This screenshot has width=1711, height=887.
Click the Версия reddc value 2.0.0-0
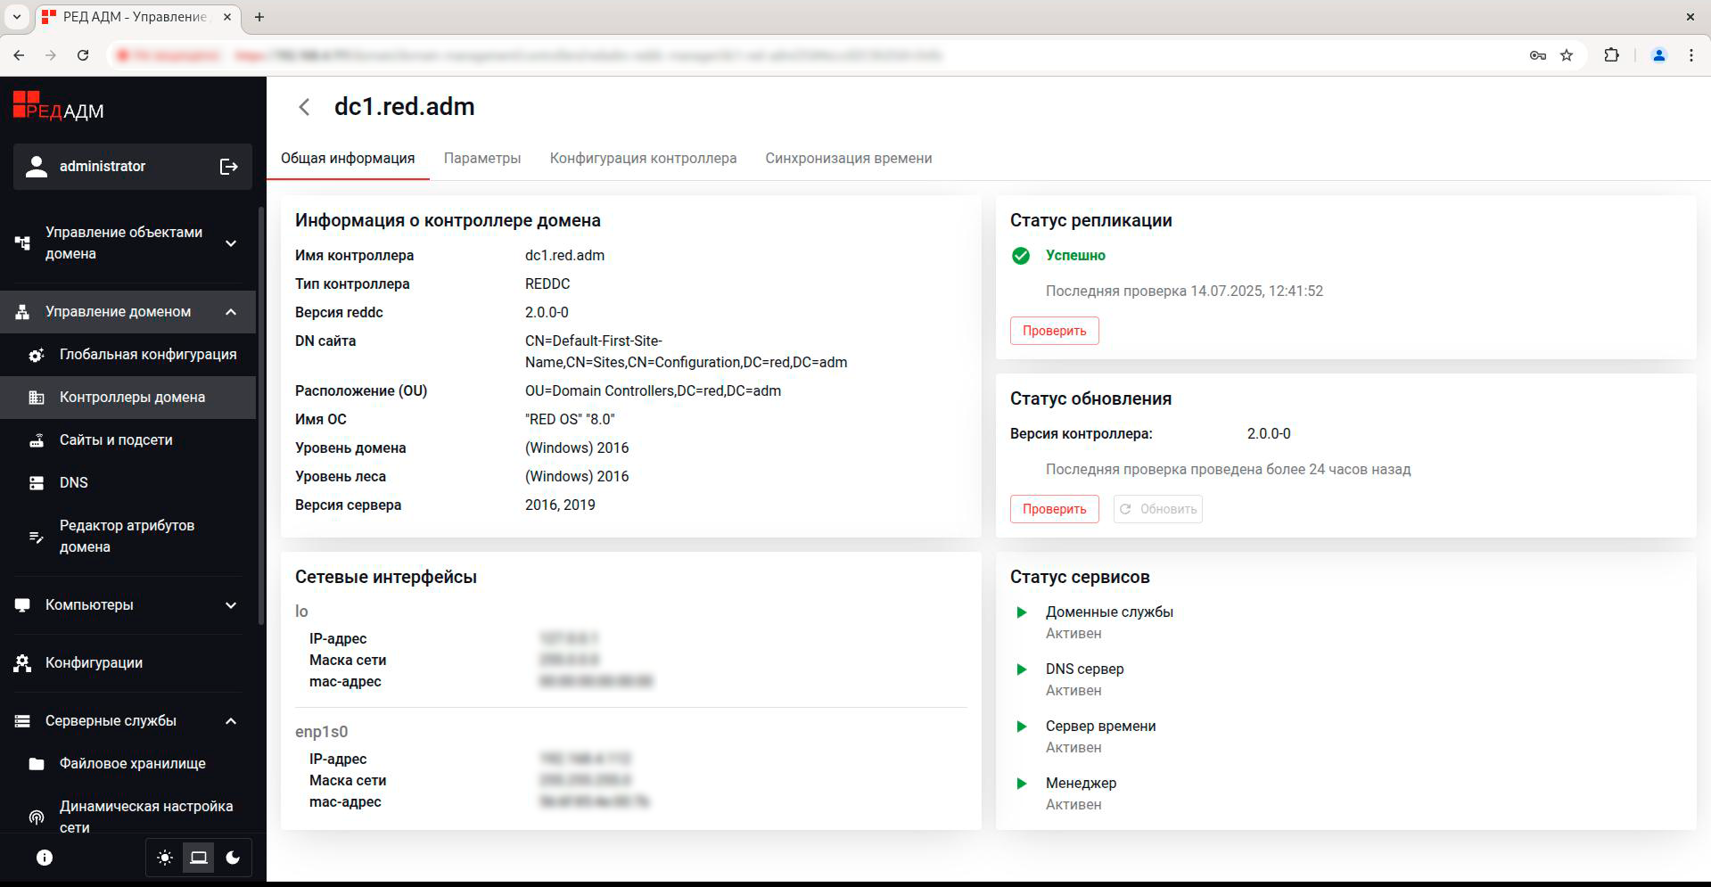[x=547, y=313]
